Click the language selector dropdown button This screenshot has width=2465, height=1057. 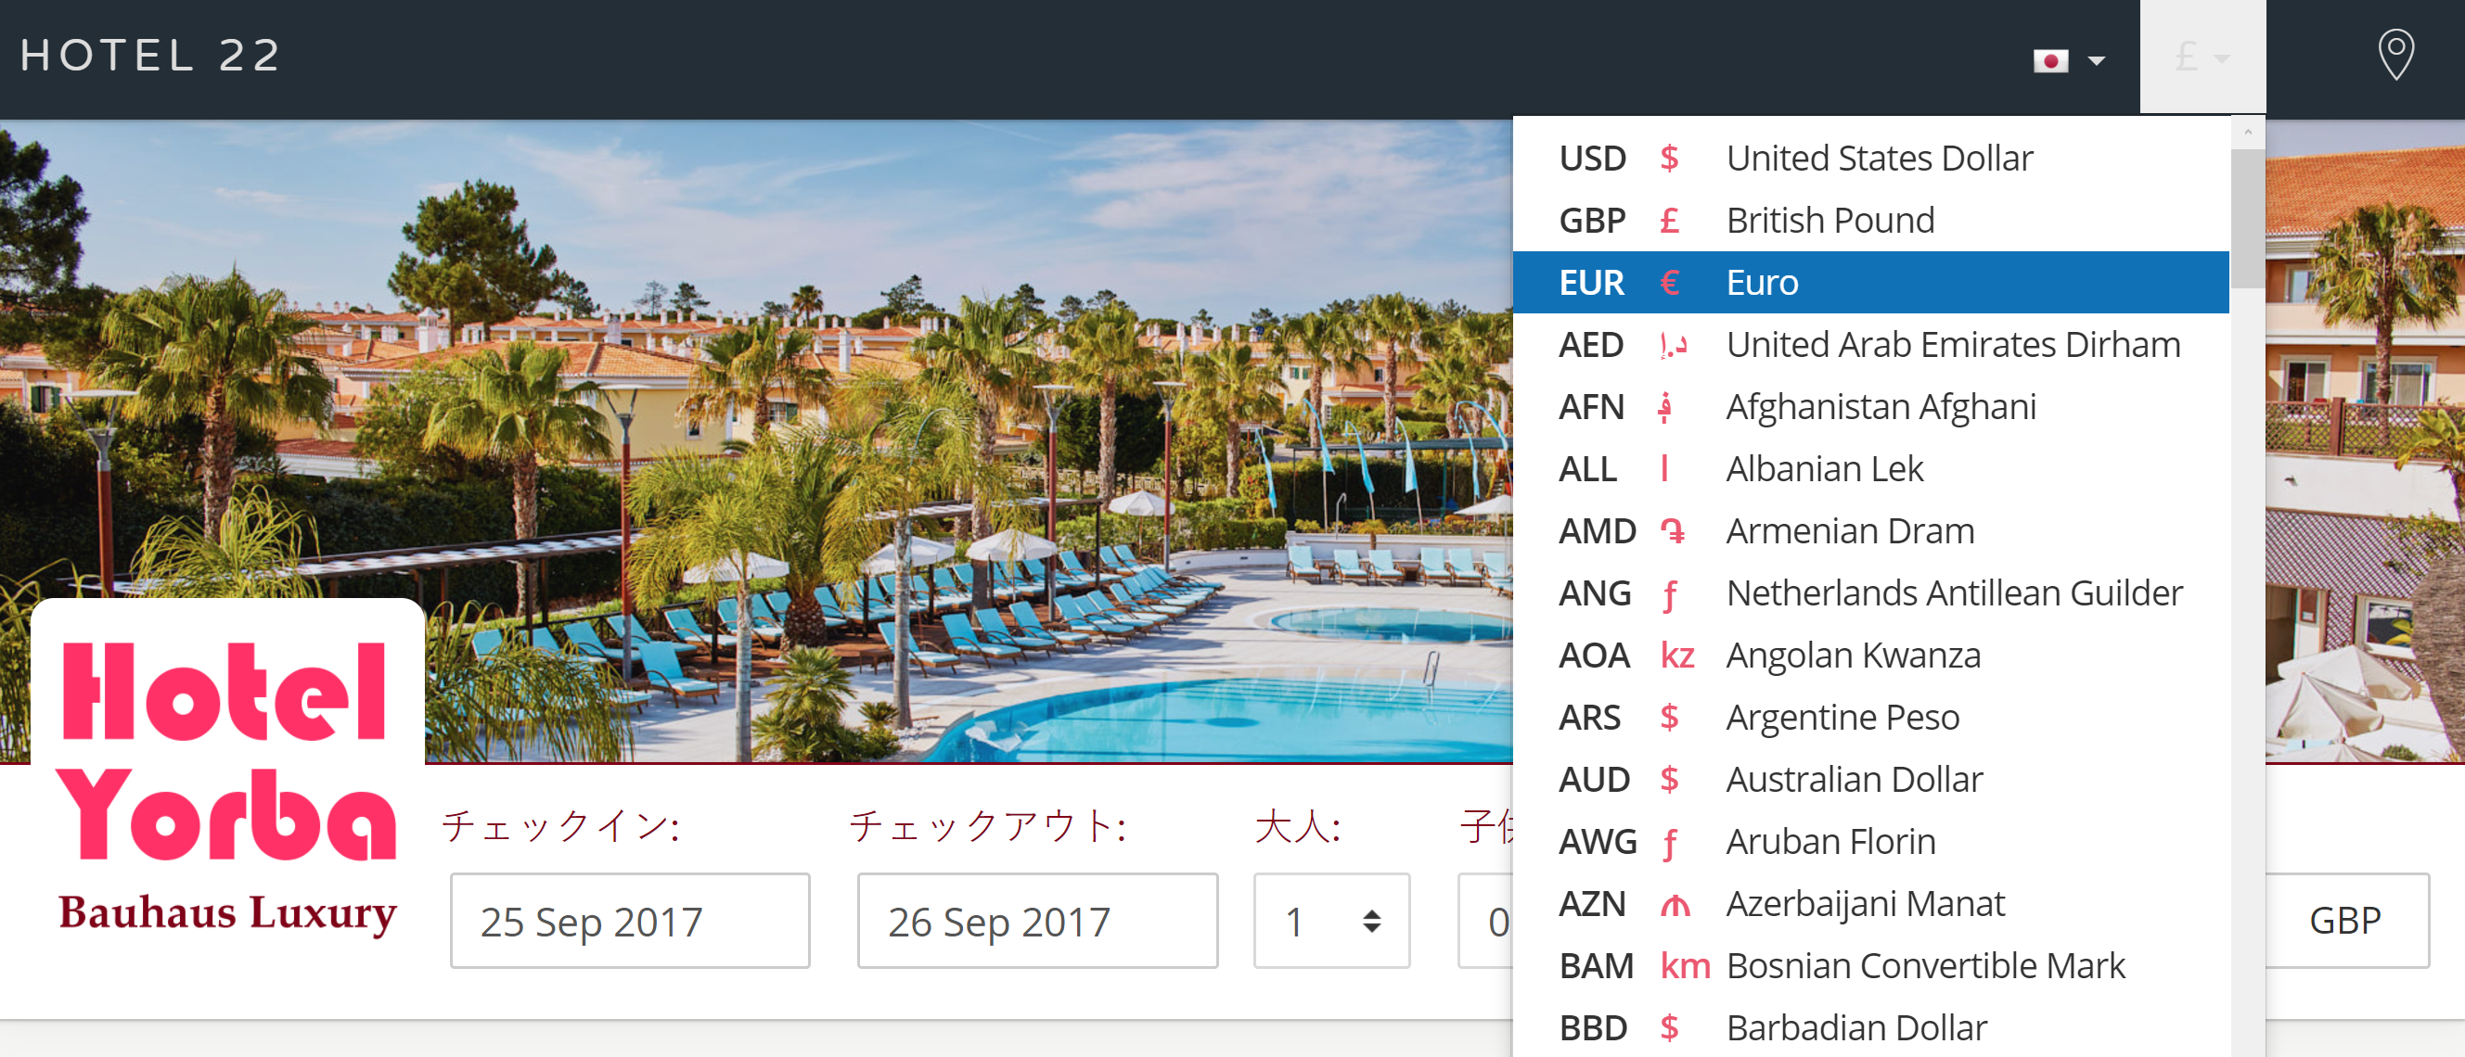click(x=2067, y=59)
